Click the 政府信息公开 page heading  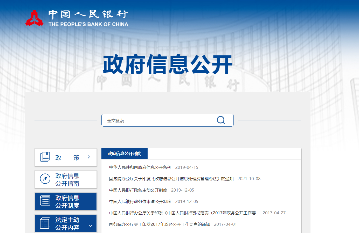pyautogui.click(x=168, y=64)
